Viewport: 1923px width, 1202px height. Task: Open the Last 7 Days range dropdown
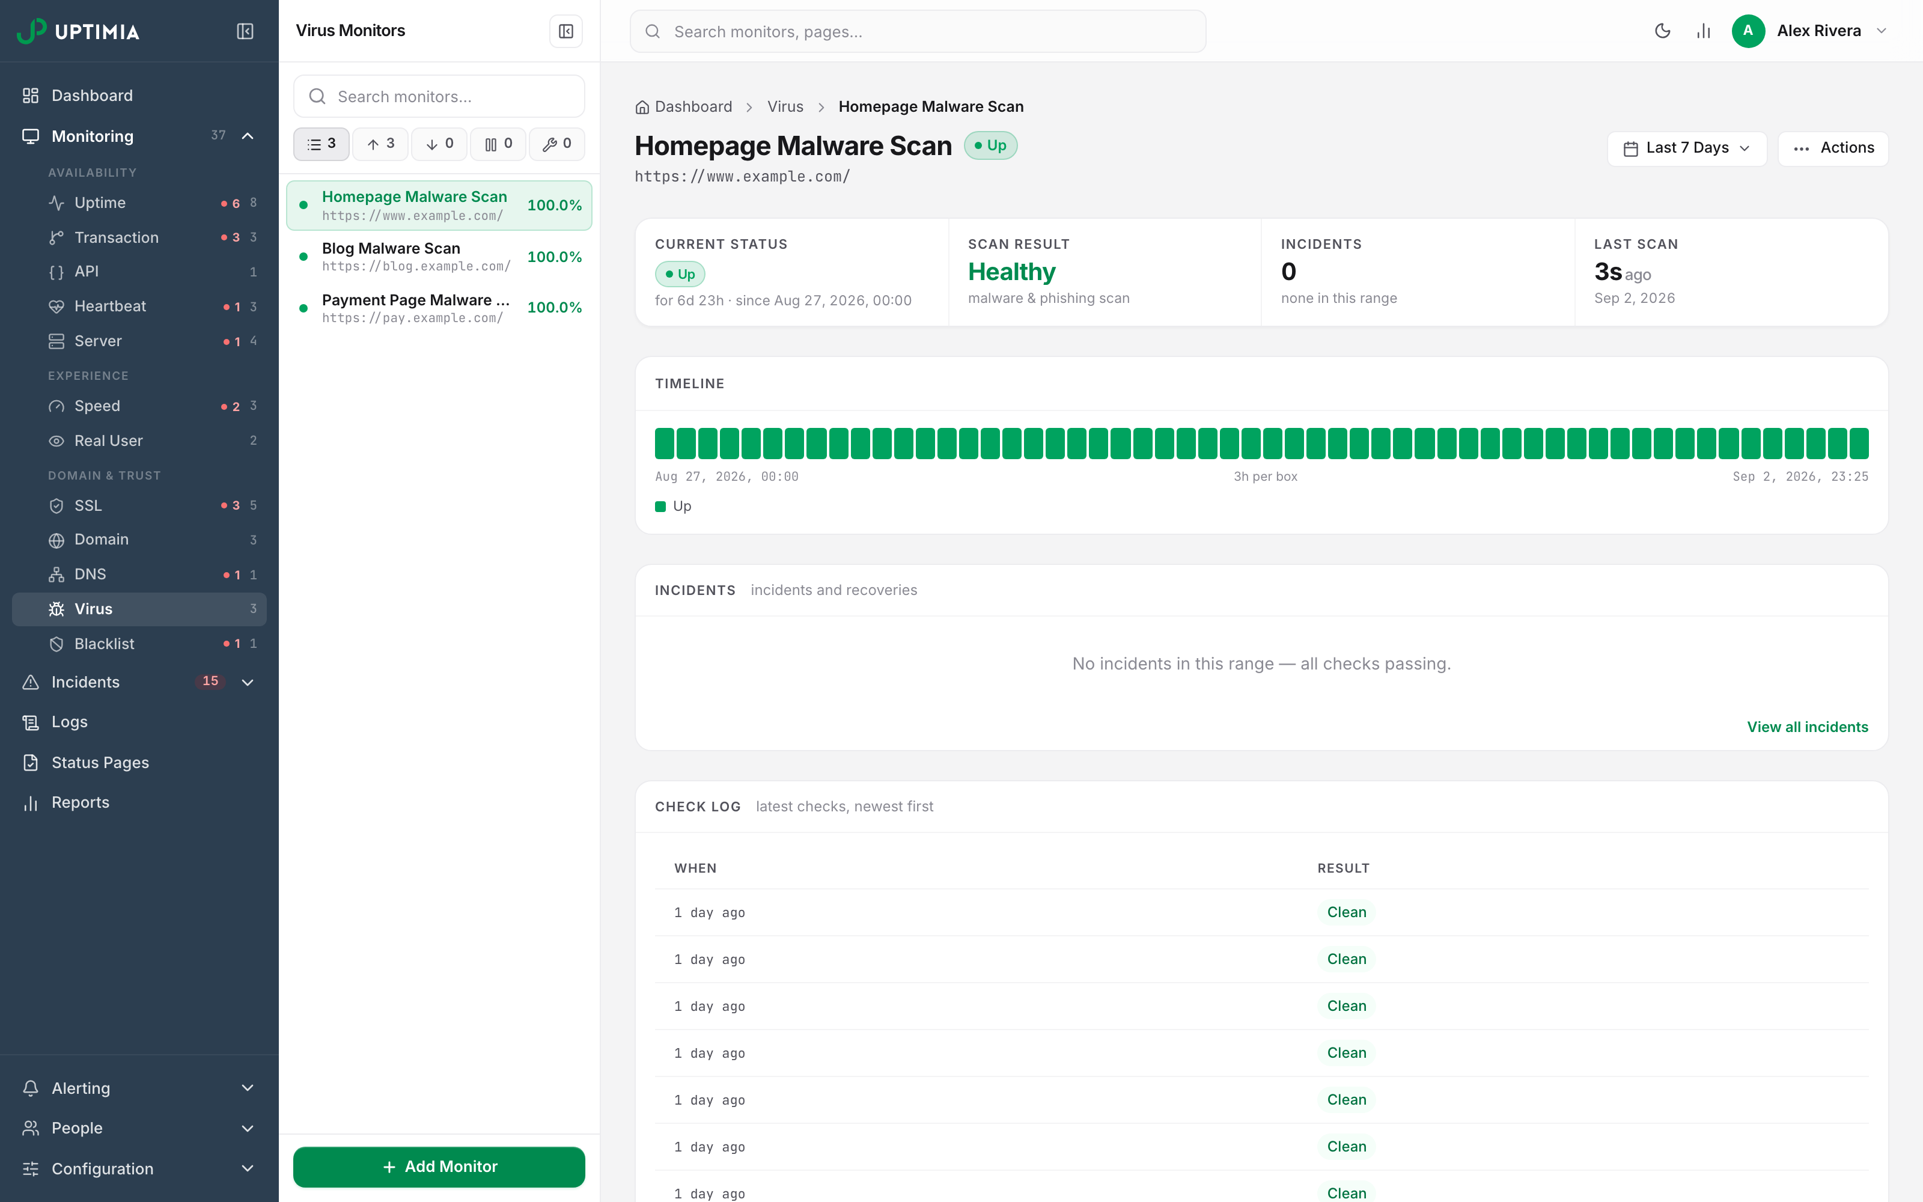[1686, 148]
